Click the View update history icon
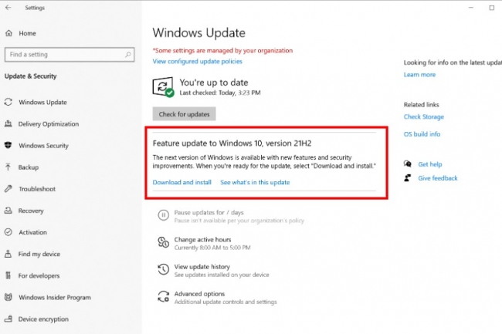Viewport: 502px width, 334px height. pyautogui.click(x=163, y=269)
